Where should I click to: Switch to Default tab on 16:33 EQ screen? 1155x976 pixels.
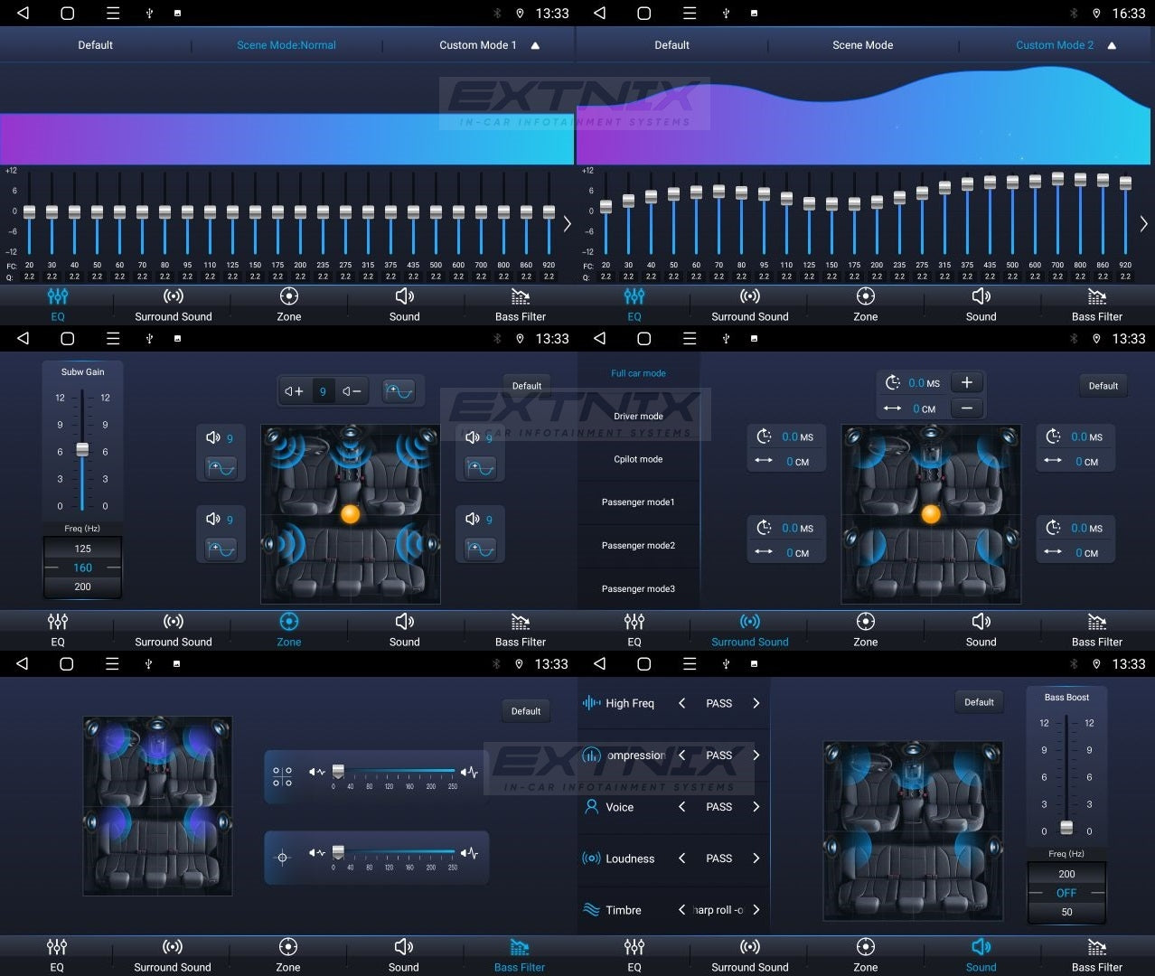(671, 45)
